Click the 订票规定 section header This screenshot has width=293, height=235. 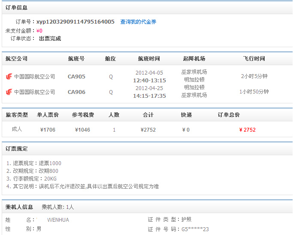coord(16,149)
